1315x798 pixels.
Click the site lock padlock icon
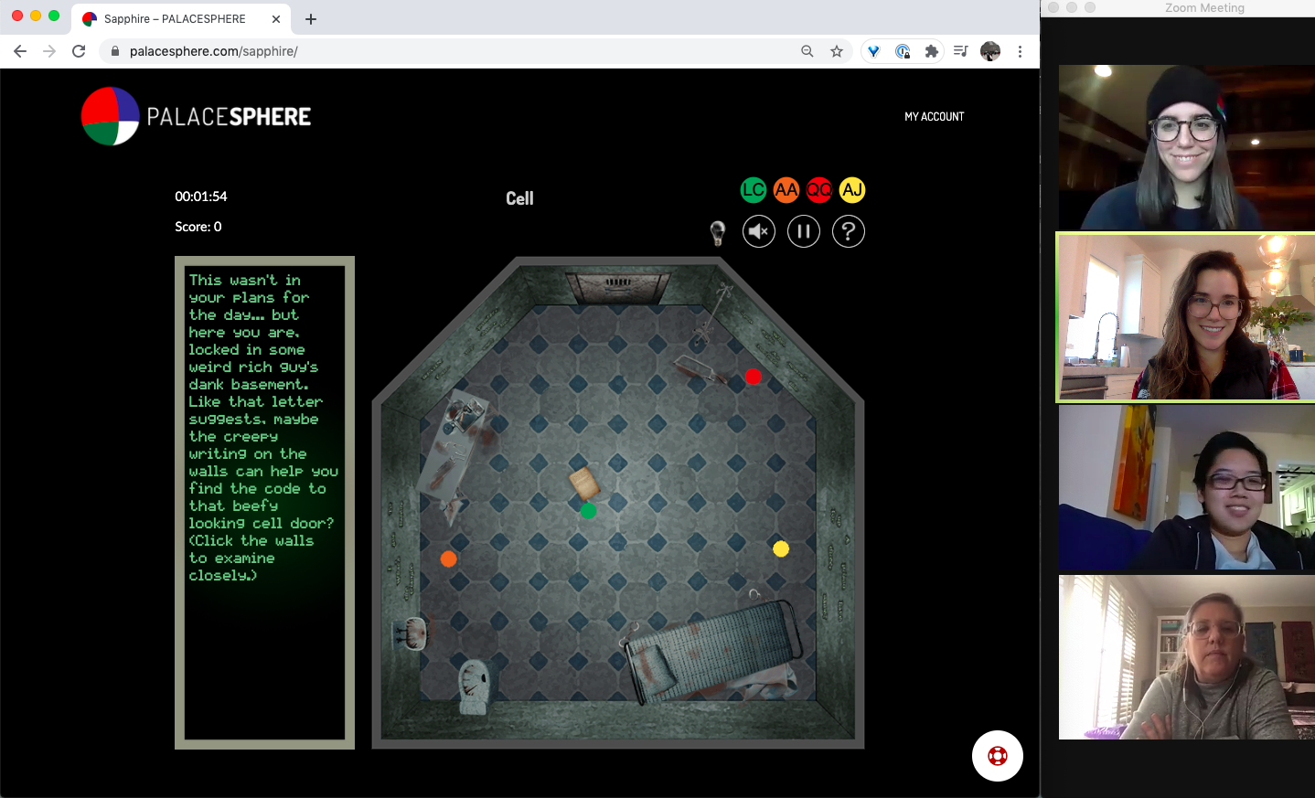(115, 51)
